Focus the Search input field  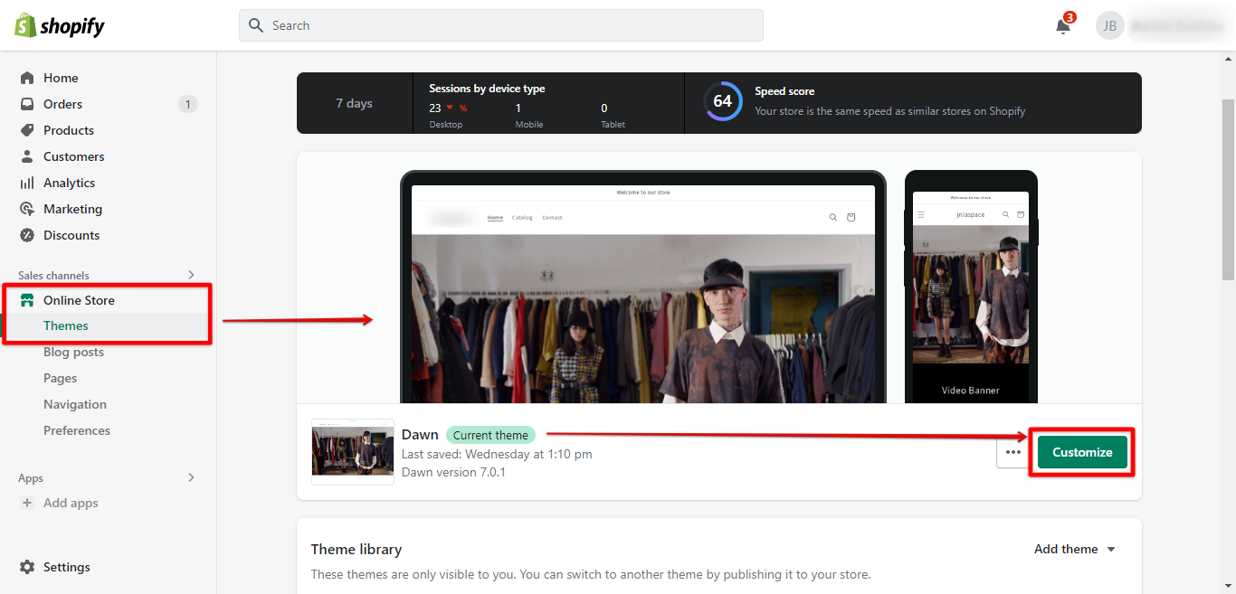(x=501, y=25)
